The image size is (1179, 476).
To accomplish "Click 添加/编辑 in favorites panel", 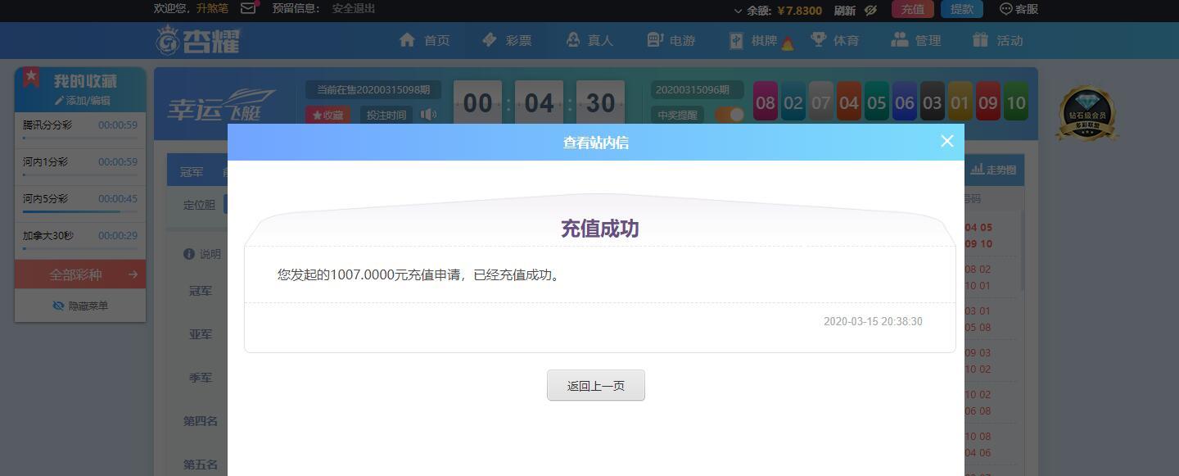I will [x=82, y=101].
